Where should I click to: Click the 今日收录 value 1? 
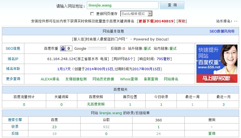[161, 104]
